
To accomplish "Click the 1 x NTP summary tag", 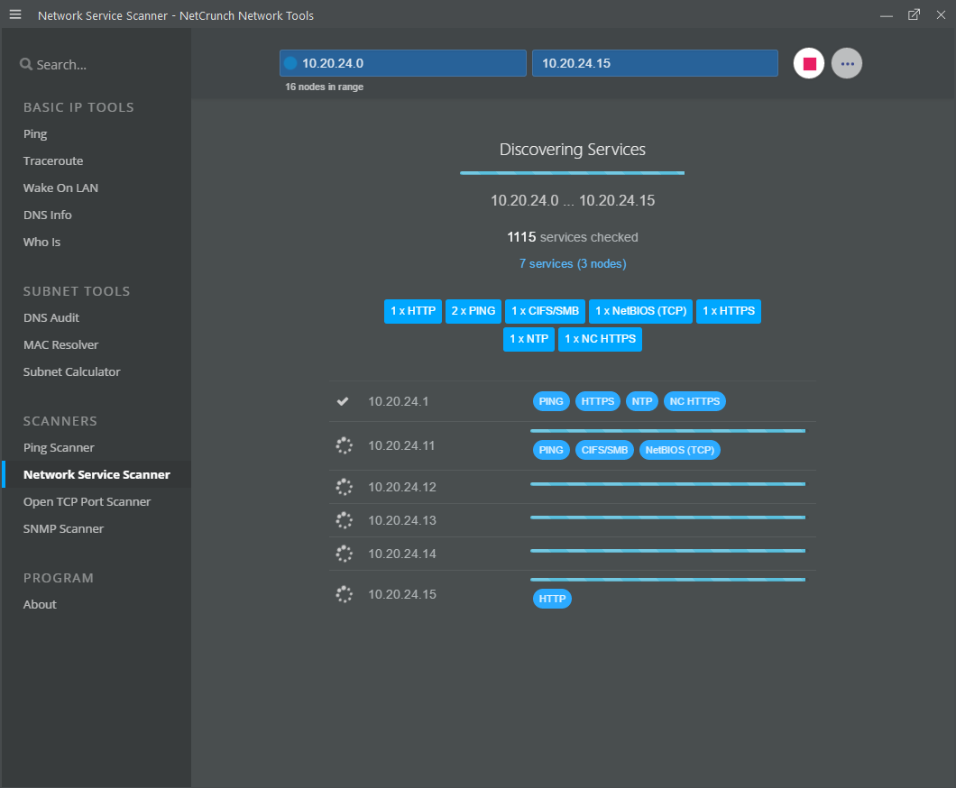I will [x=529, y=339].
